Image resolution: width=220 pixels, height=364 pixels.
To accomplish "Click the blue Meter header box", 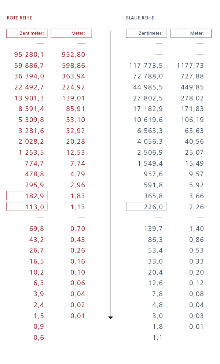I will point(191,33).
